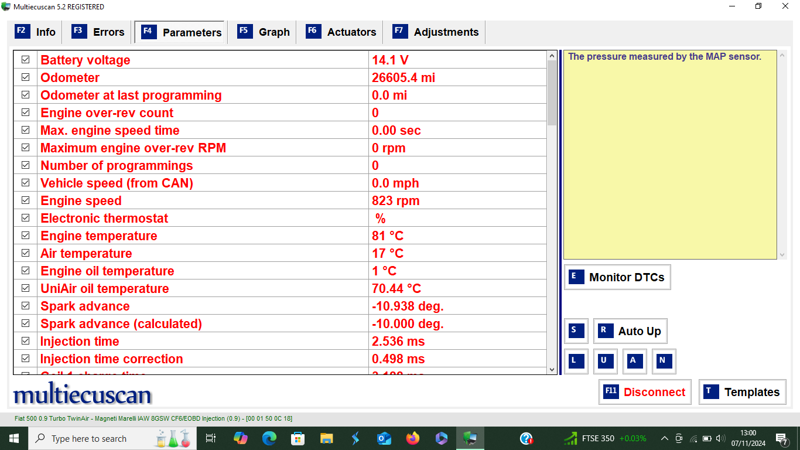Viewport: 800px width, 450px height.
Task: Toggle Spark advance (calculated) checkbox
Action: 25,323
